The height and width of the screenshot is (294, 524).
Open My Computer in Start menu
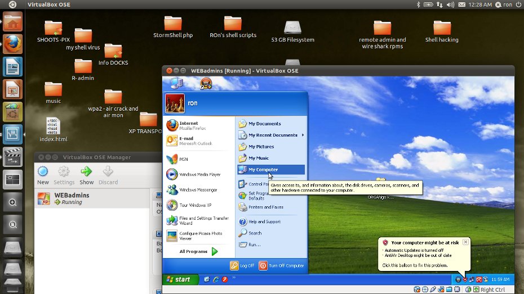pos(271,170)
